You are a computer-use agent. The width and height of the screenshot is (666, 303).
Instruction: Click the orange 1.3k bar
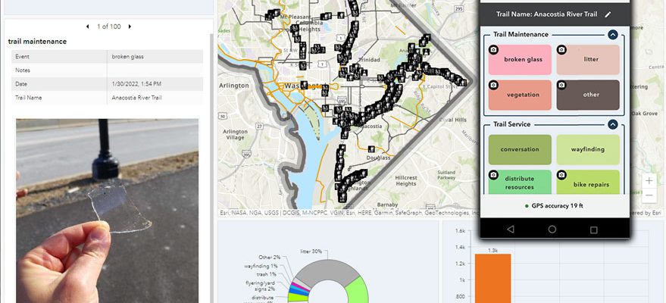tap(492, 279)
